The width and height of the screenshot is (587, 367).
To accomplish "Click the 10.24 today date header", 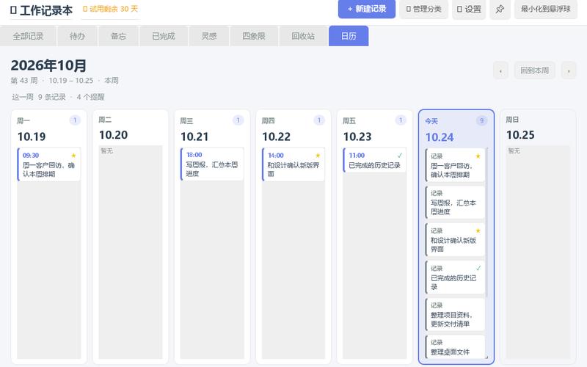I will click(440, 137).
